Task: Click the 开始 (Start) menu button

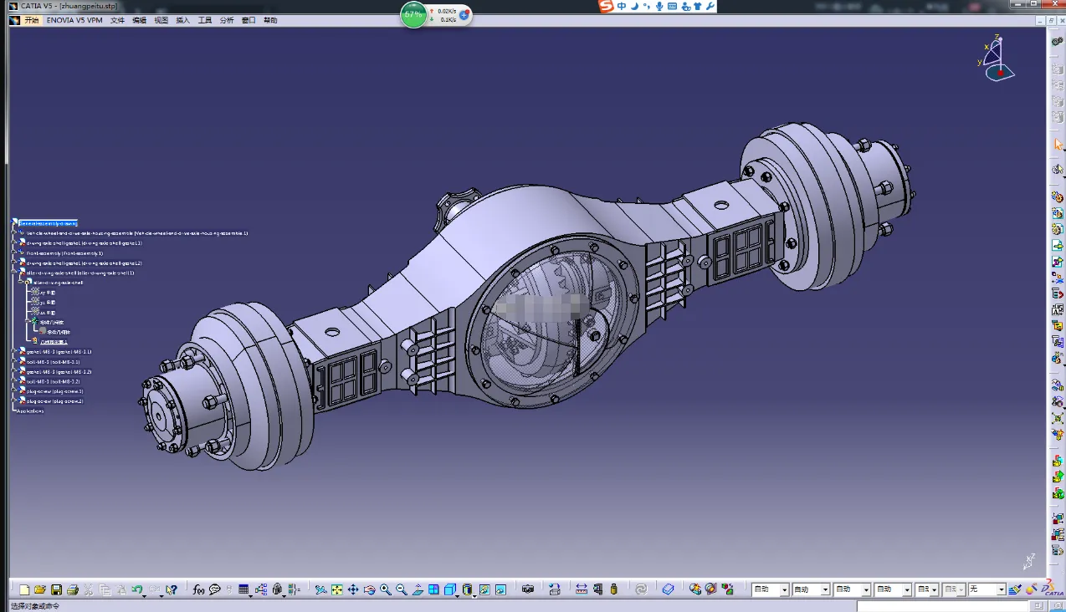Action: coord(31,20)
